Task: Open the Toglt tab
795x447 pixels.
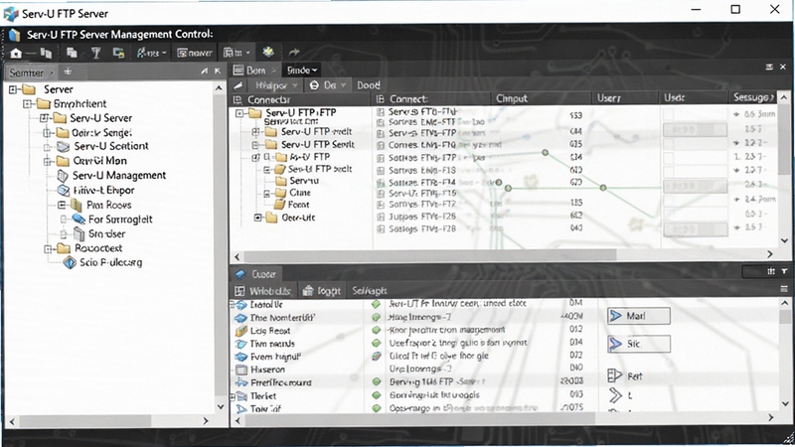Action: 322,291
